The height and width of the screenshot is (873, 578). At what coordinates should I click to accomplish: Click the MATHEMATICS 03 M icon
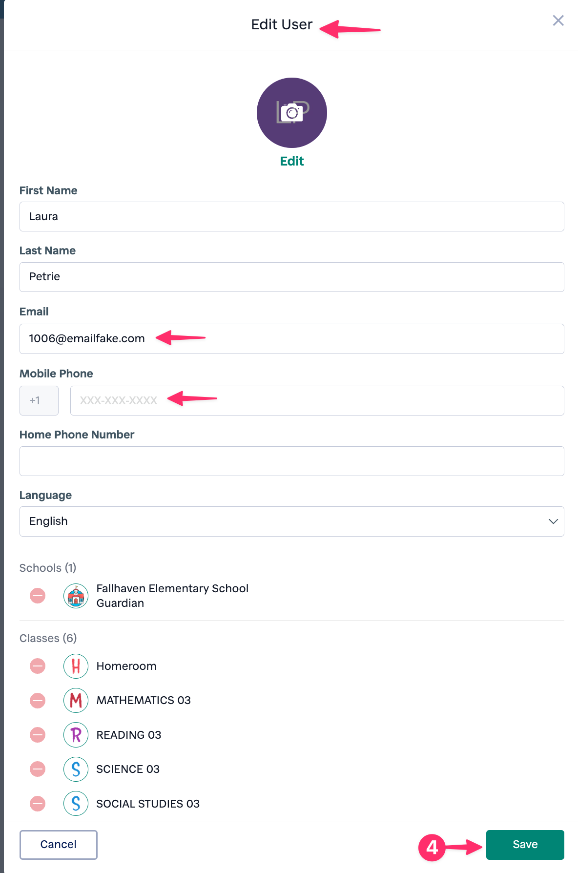pos(76,701)
